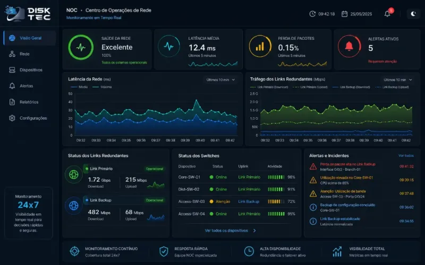Click the server icon beside Dispositivos

click(x=12, y=70)
